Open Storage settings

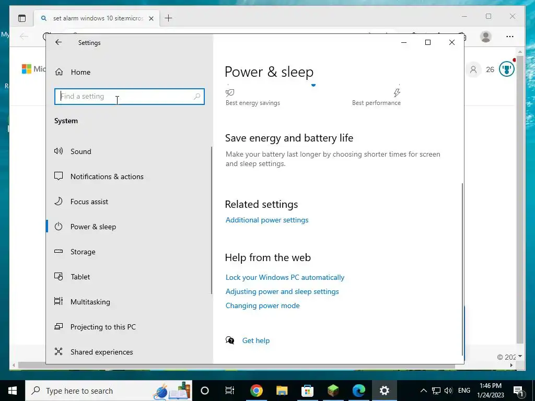coord(83,252)
